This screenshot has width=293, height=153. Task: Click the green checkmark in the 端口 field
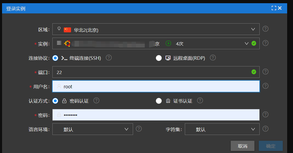(254, 72)
